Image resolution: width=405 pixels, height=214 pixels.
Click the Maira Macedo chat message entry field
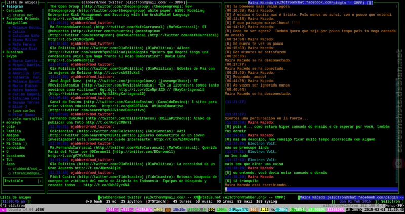click(x=311, y=189)
